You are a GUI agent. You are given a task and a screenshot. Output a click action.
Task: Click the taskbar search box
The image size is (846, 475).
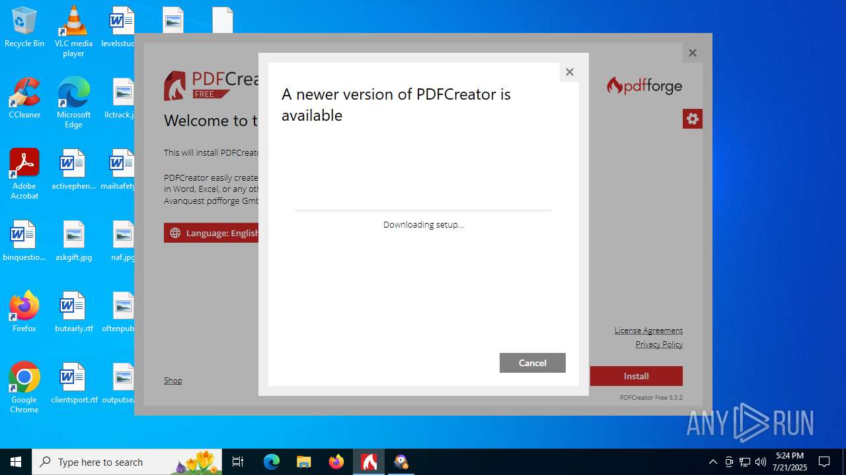pos(128,462)
